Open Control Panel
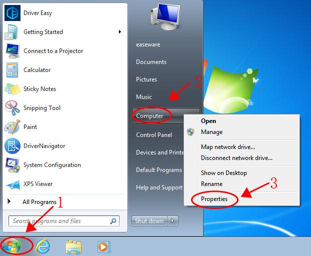This screenshot has height=256, width=311. tap(154, 135)
